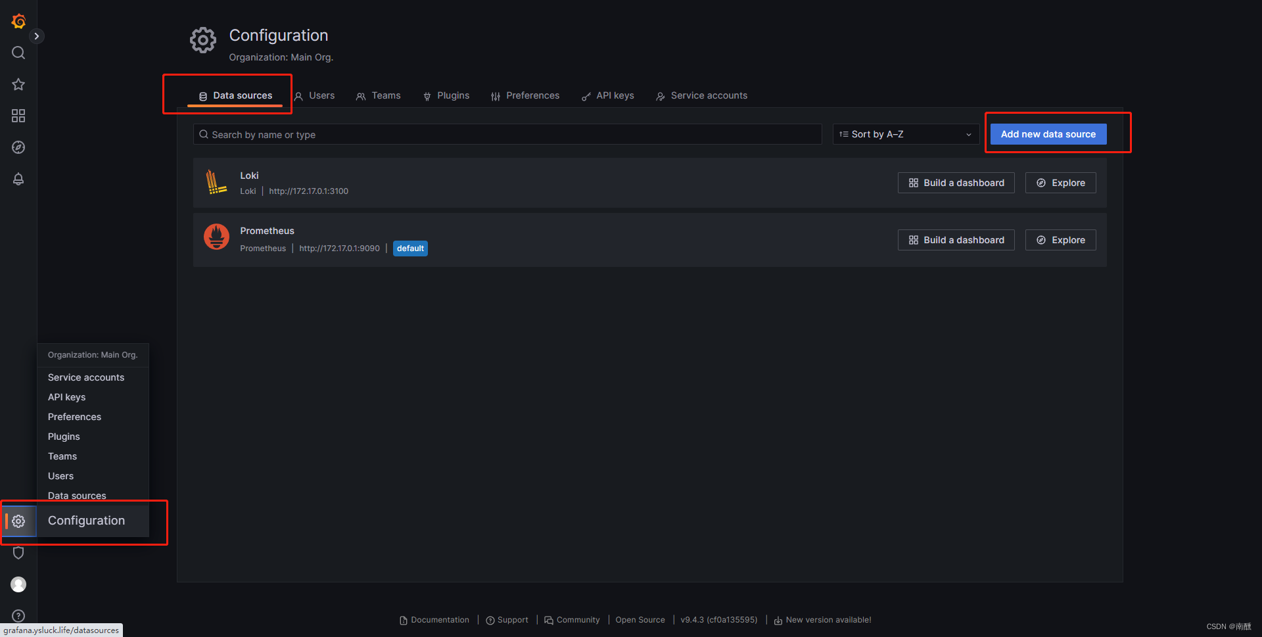Open the Loki data source name

pos(249,176)
